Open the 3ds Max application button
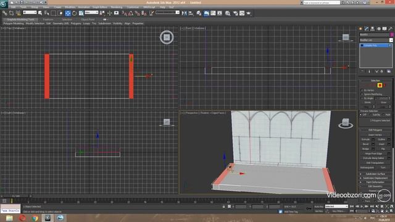 (x=4, y=4)
